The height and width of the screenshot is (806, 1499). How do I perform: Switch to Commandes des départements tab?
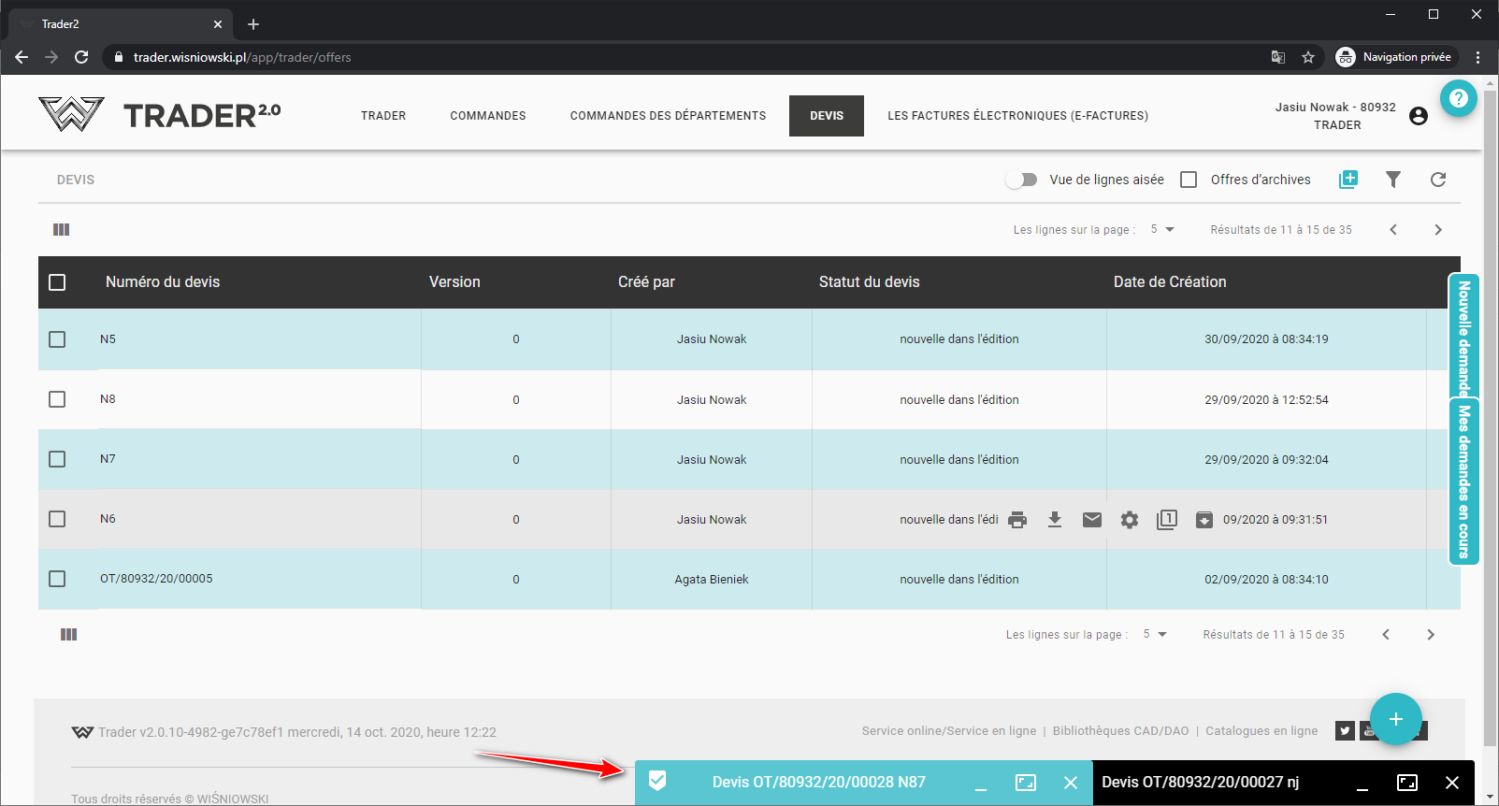[668, 116]
